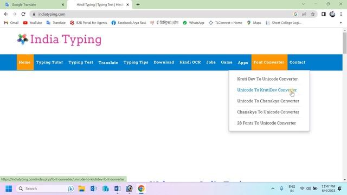
Task: Open the Facebook Arya Ravi bookmark
Action: click(128, 23)
